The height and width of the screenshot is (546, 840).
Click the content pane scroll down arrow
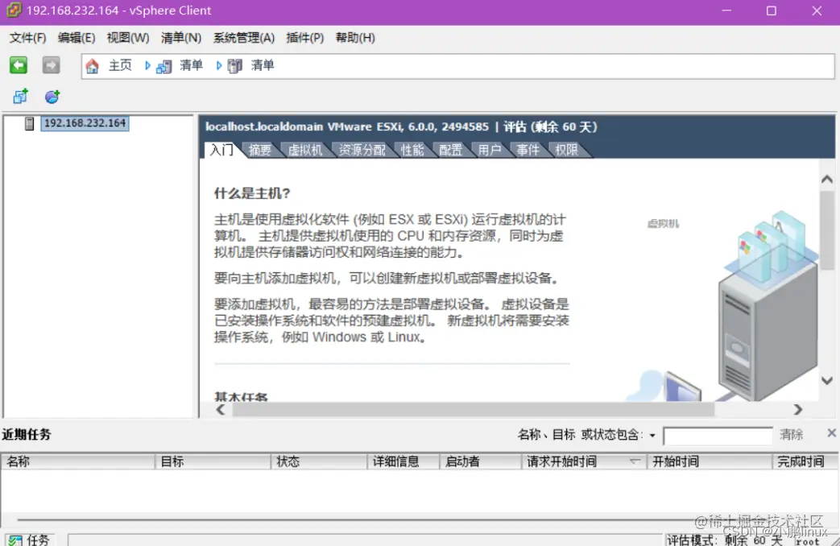pyautogui.click(x=826, y=380)
